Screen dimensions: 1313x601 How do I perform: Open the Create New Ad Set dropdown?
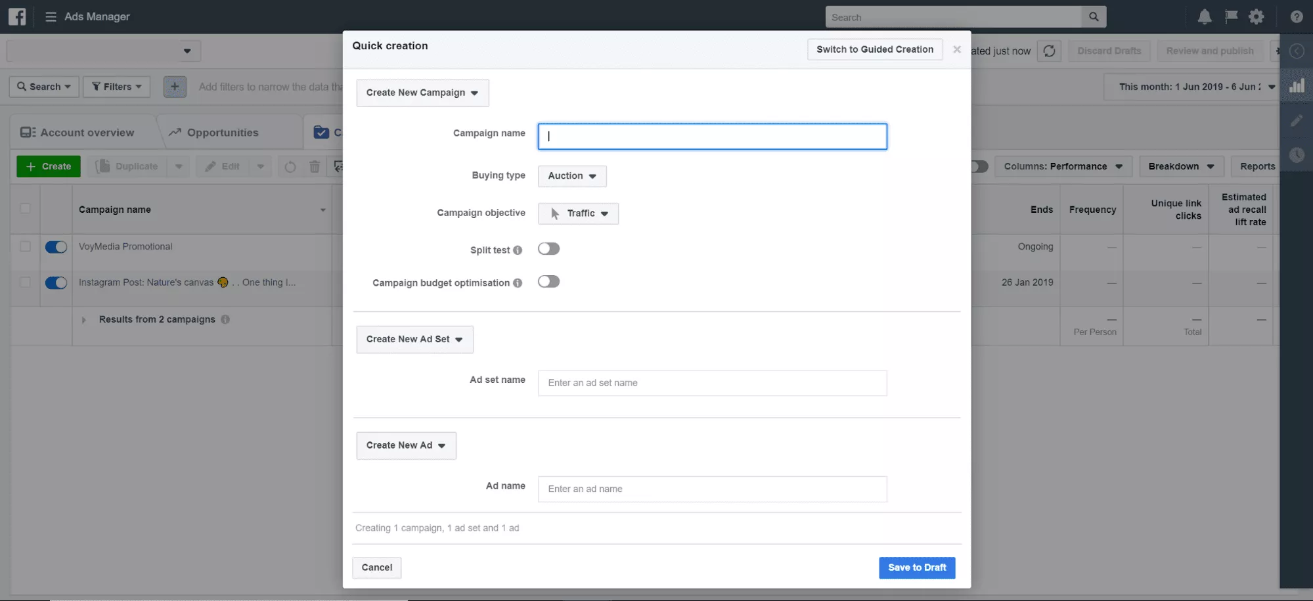(414, 340)
